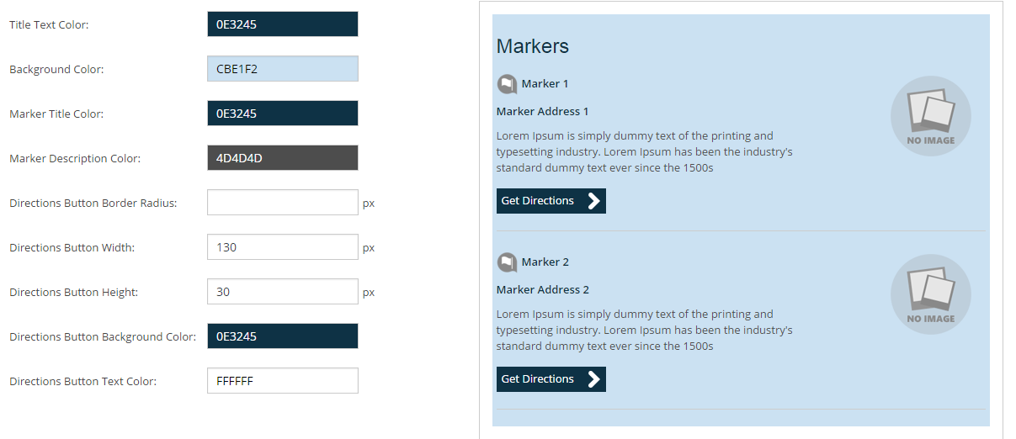This screenshot has width=1016, height=439.
Task: Edit the Directions Button Text Color FFFFFF field
Action: tap(282, 381)
